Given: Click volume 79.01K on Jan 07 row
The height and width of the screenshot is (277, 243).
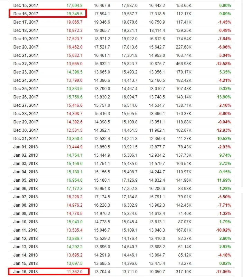Looking at the screenshot, I should [x=185, y=197].
